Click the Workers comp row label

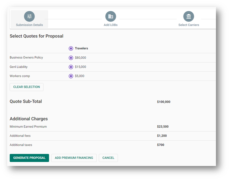20,76
